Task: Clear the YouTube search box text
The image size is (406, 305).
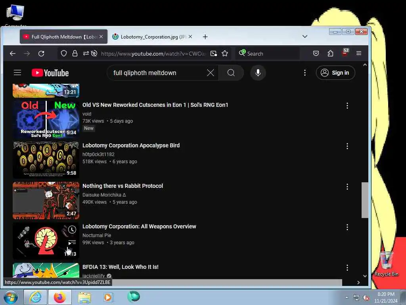Action: [x=211, y=73]
